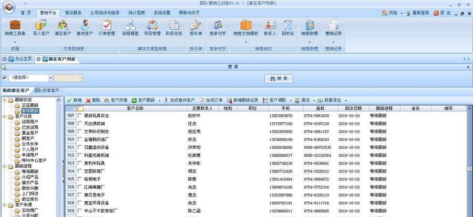473x217 pixels.
Task: Open the <请选择> search field dropdown
Action: coord(50,78)
